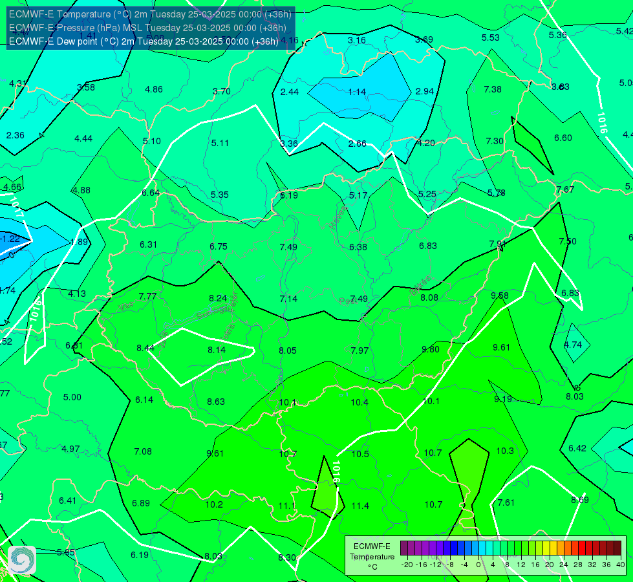Screen dimensions: 633x582
Task: Click the temperature value 4.20
Action: (x=426, y=143)
